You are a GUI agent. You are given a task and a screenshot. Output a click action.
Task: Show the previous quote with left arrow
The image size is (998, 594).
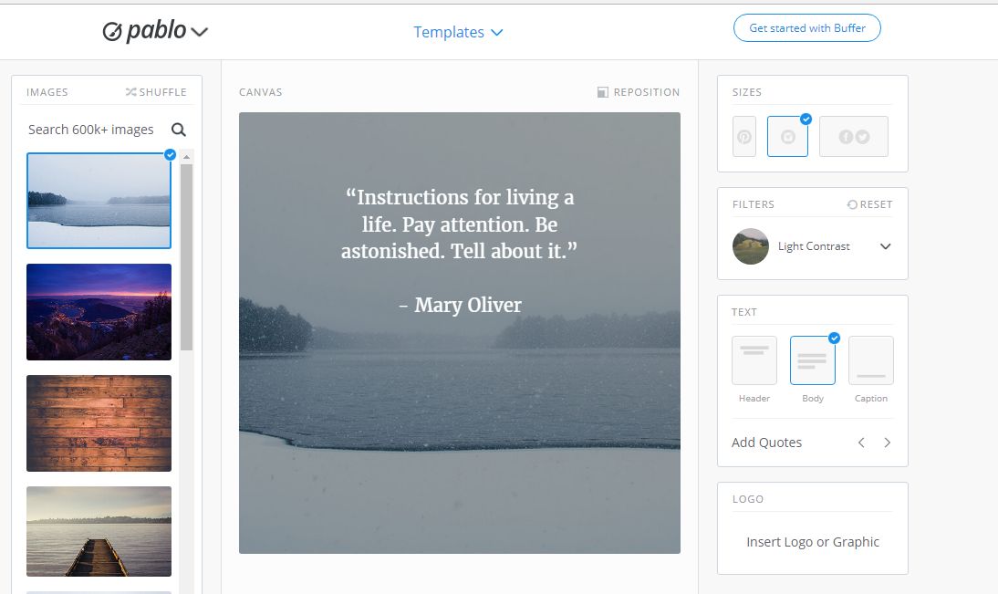pyautogui.click(x=861, y=443)
